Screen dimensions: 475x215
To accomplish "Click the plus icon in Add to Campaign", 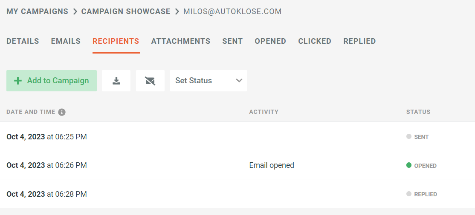I will tap(18, 81).
